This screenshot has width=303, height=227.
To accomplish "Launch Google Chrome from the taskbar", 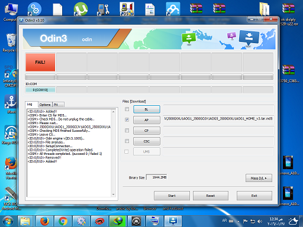I will tap(63, 221).
